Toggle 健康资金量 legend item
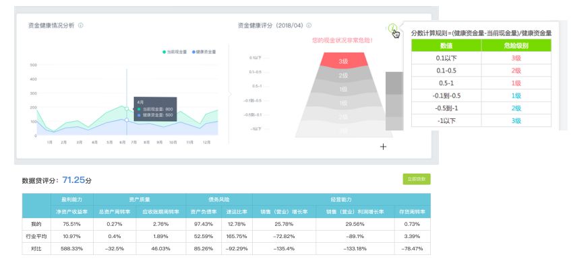This screenshot has height=265, width=571. (204, 52)
